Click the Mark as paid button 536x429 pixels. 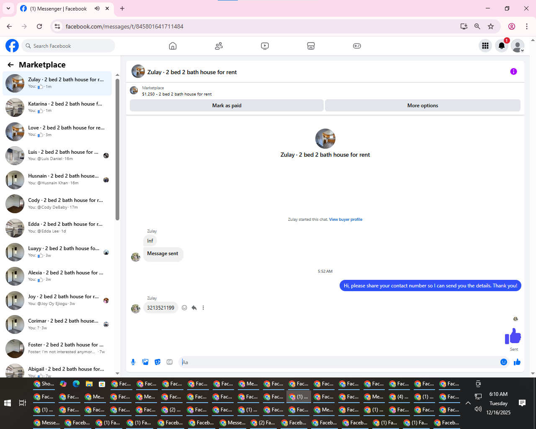click(227, 106)
